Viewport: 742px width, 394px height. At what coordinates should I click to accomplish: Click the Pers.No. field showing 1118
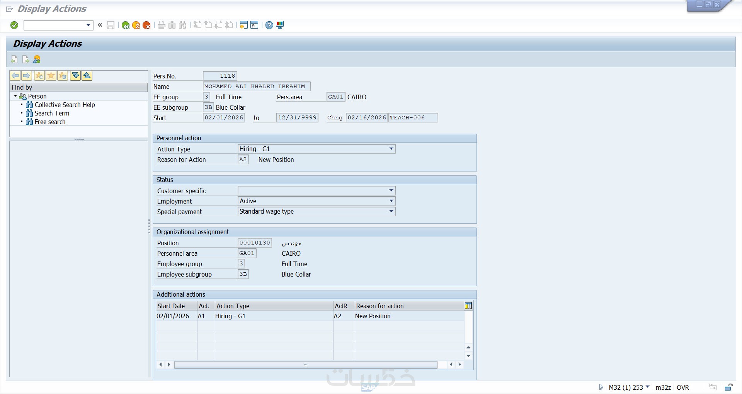220,76
